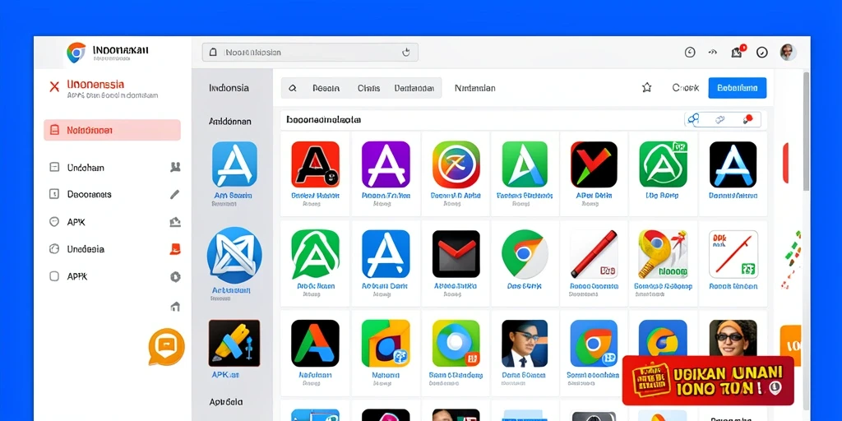Tick the empty square checkbox beside APK

point(53,276)
